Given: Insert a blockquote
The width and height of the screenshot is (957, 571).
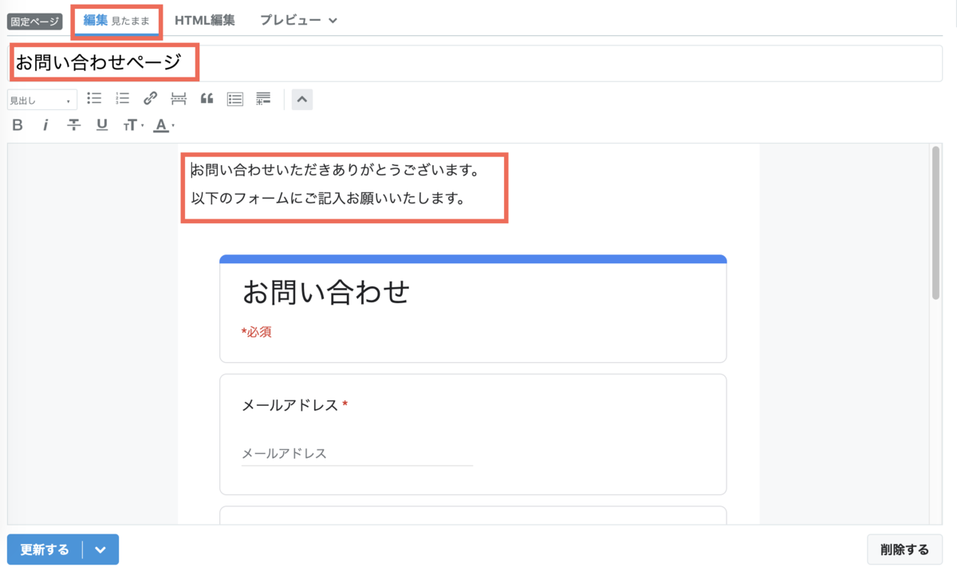Looking at the screenshot, I should point(207,98).
